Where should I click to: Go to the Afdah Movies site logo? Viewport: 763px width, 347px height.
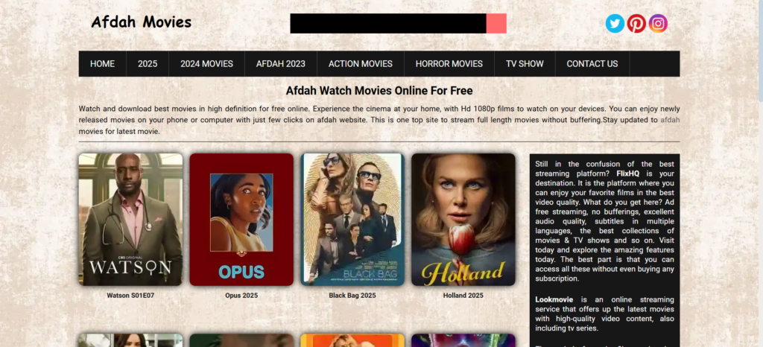[141, 22]
